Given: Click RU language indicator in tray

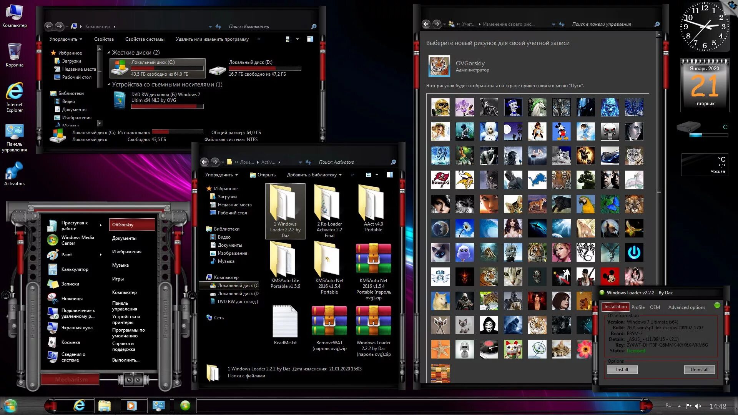Looking at the screenshot, I should 668,405.
